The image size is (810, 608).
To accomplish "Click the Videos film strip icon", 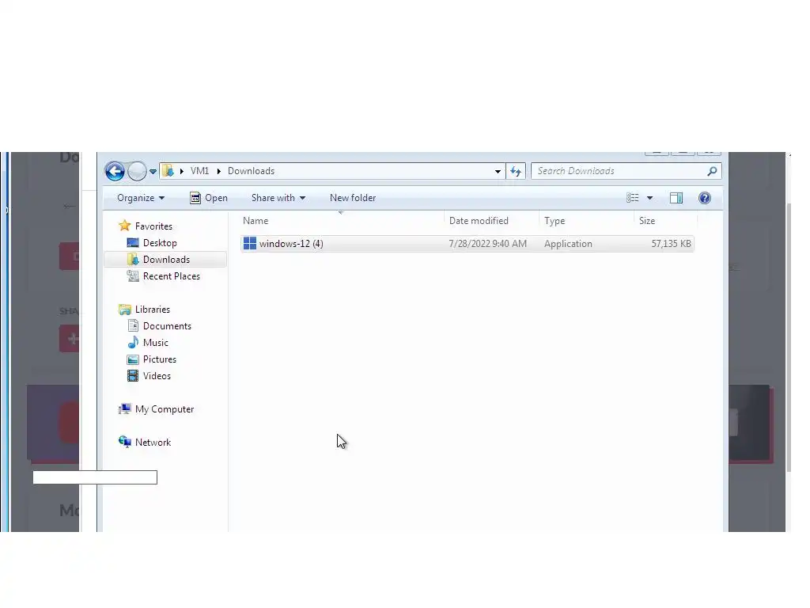I will (x=133, y=376).
